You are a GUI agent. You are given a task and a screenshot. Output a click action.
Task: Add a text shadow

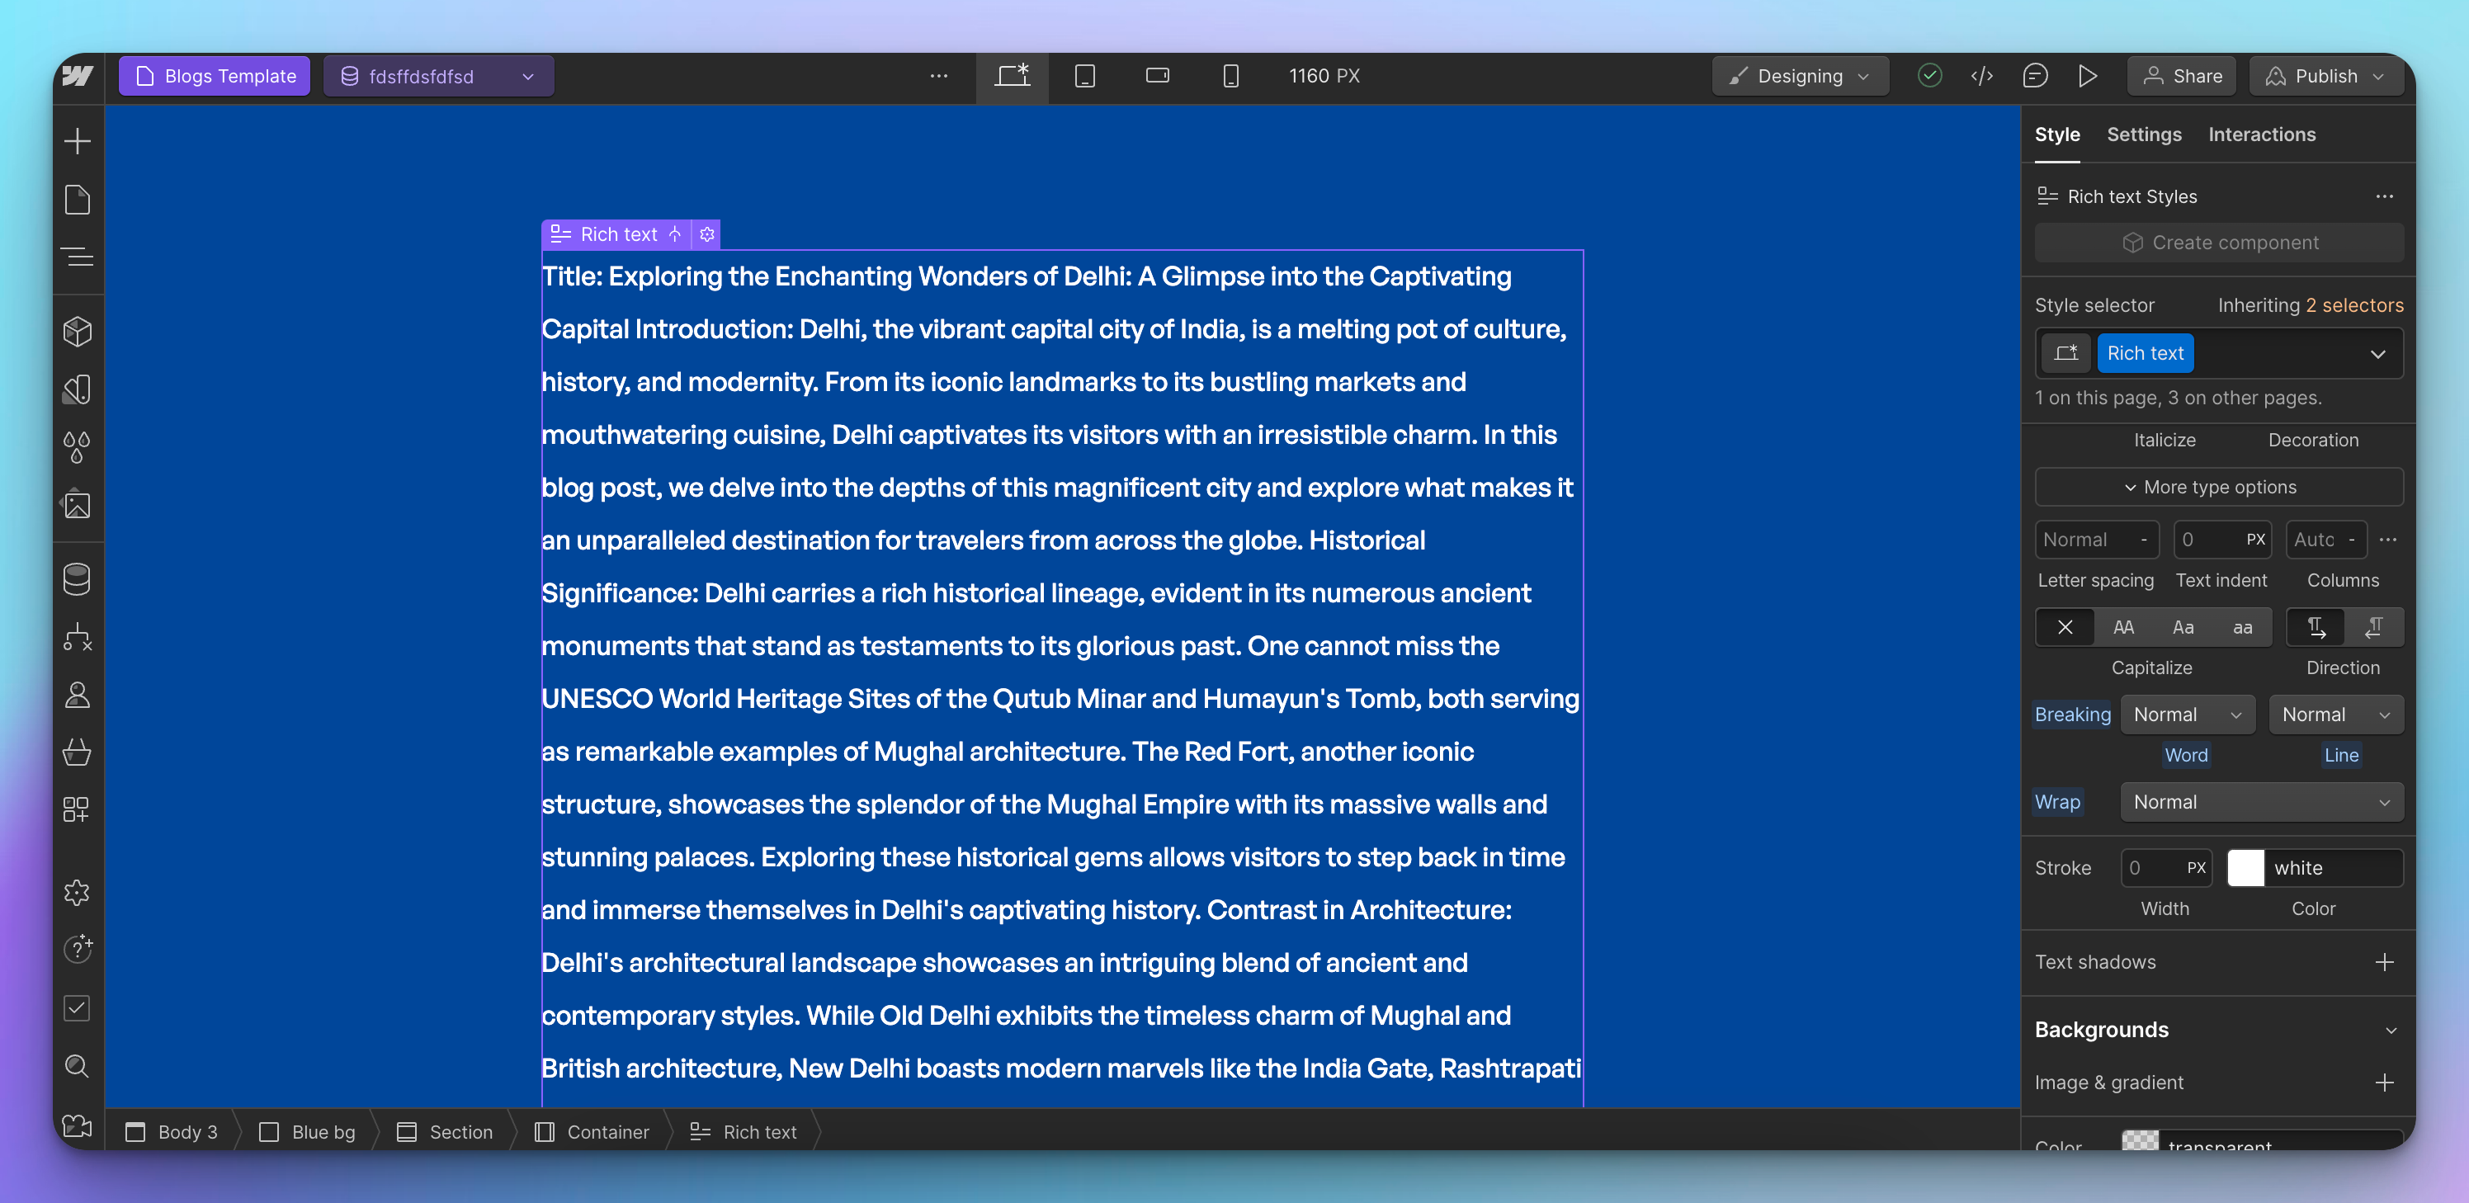coord(2384,961)
